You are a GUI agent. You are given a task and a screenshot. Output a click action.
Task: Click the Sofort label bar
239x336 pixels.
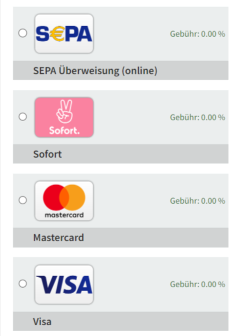coord(121,154)
